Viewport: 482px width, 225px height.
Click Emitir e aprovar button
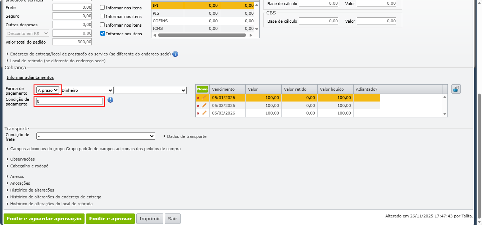(x=110, y=219)
